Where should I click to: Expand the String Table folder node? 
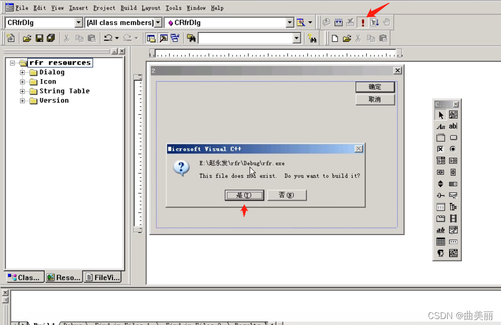click(x=22, y=91)
